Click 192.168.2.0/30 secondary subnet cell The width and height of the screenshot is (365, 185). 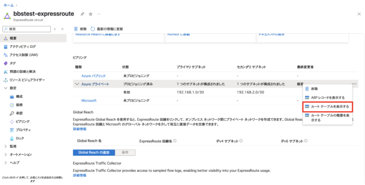click(x=250, y=92)
